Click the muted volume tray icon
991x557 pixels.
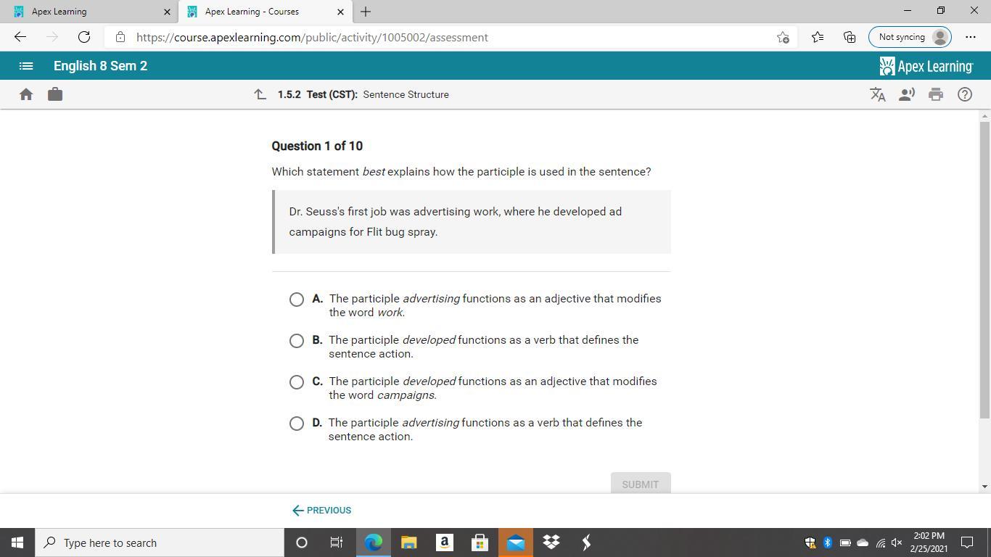[x=897, y=542]
